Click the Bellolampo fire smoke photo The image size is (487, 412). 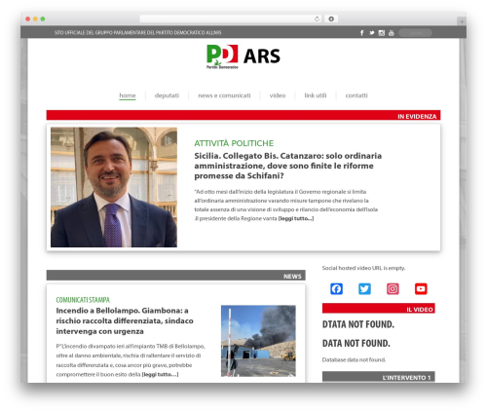[258, 341]
